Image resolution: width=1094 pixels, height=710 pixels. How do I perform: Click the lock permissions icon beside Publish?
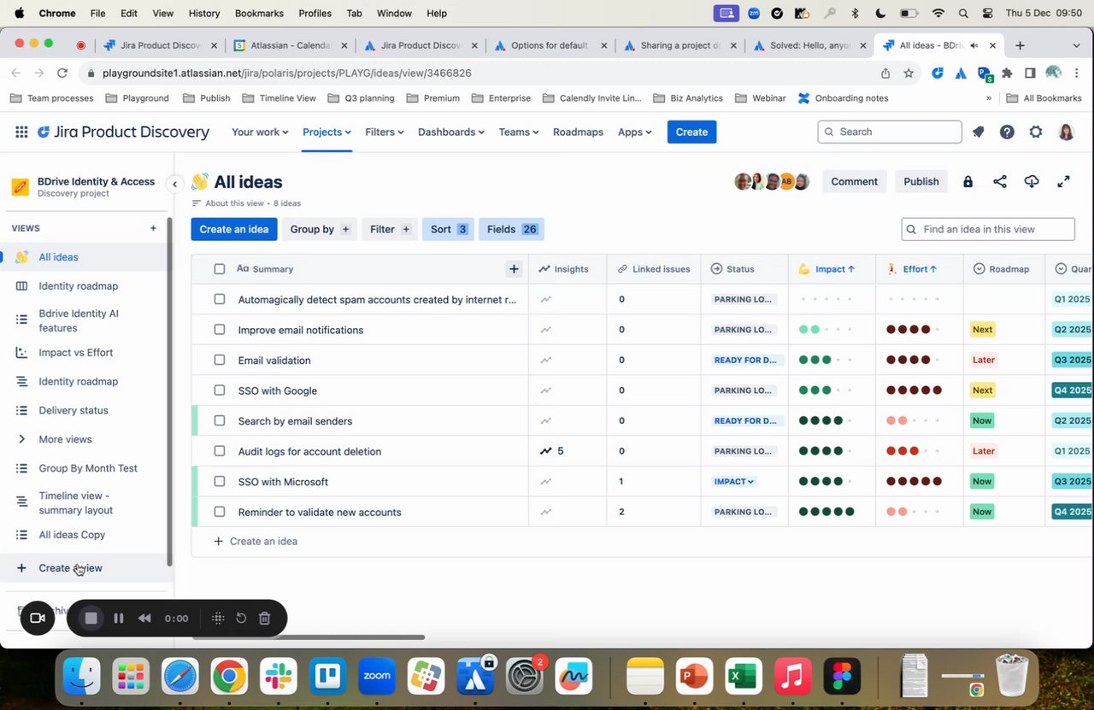[x=968, y=181]
